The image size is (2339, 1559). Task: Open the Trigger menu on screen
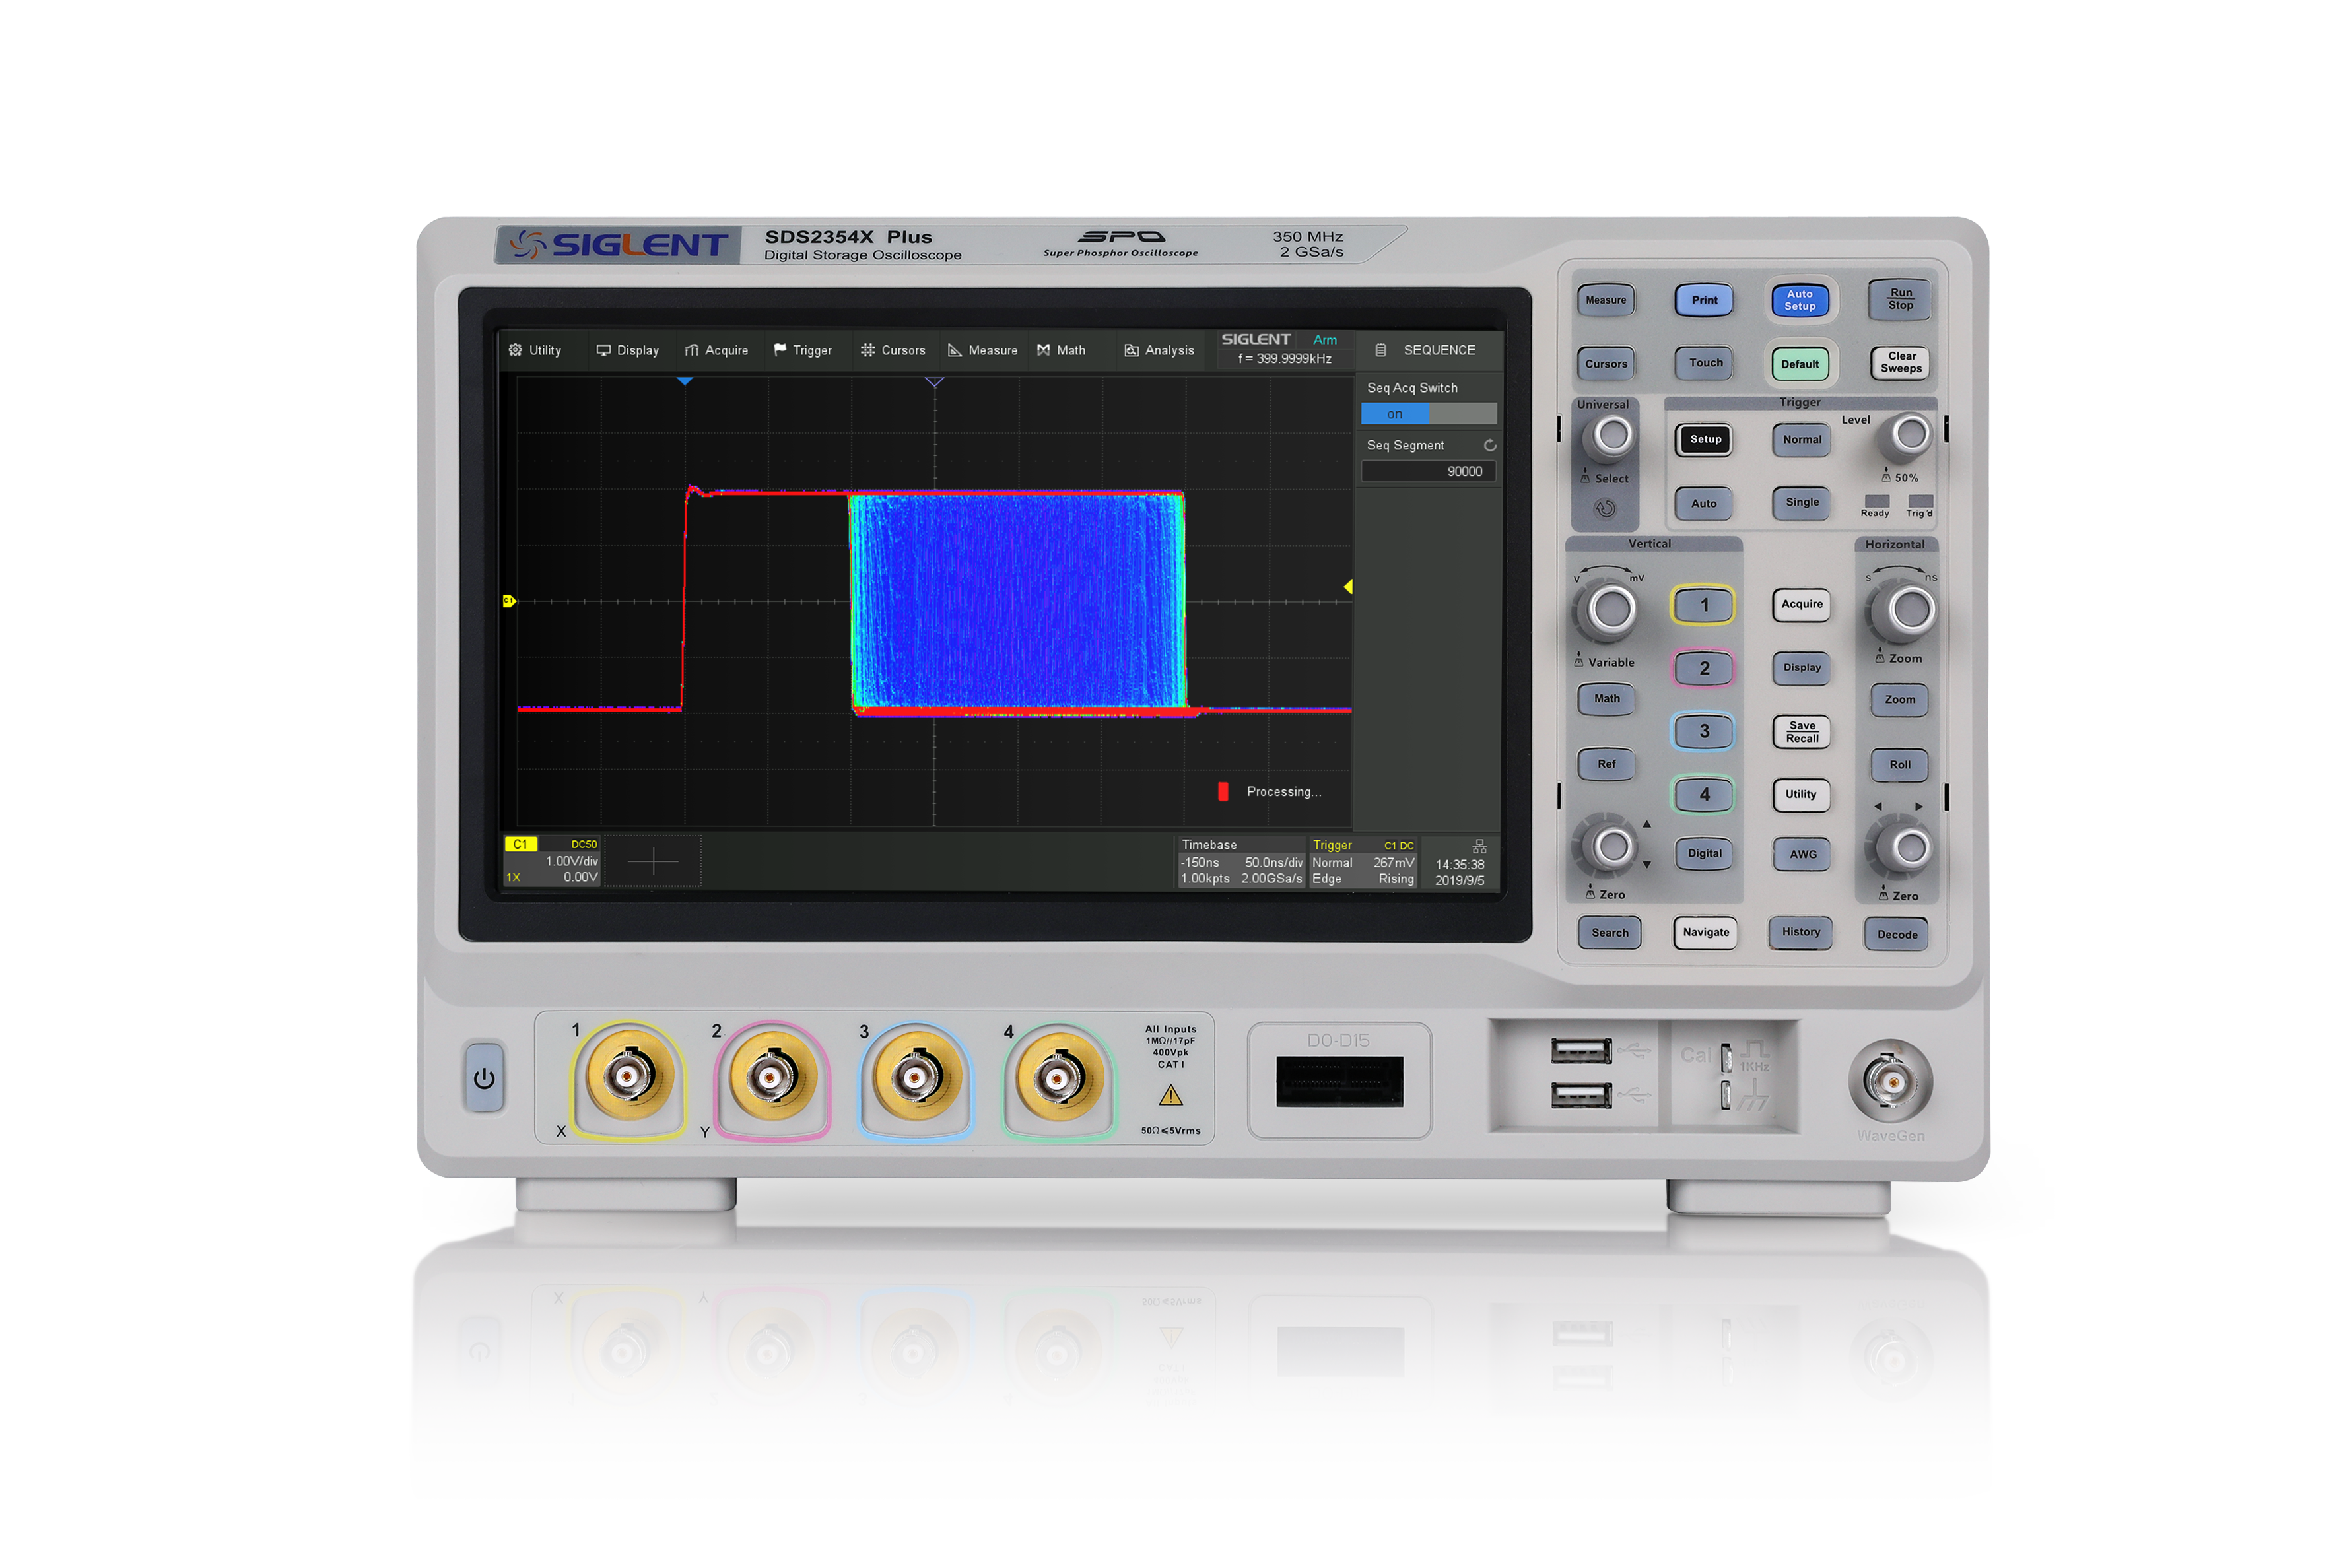click(x=803, y=350)
